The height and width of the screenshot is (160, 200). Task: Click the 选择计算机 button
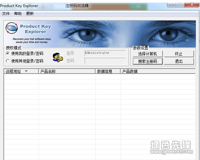coord(148,54)
